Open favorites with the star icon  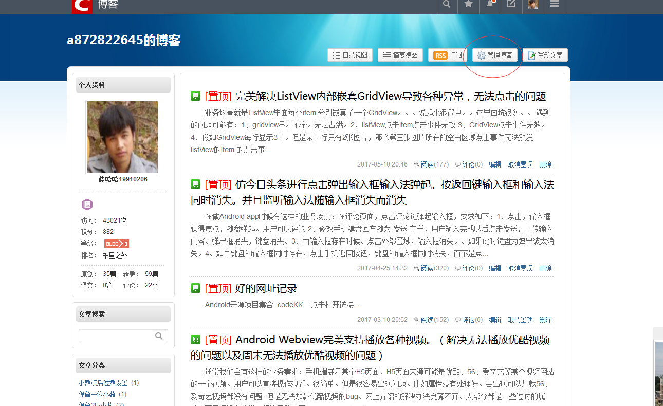pyautogui.click(x=468, y=4)
